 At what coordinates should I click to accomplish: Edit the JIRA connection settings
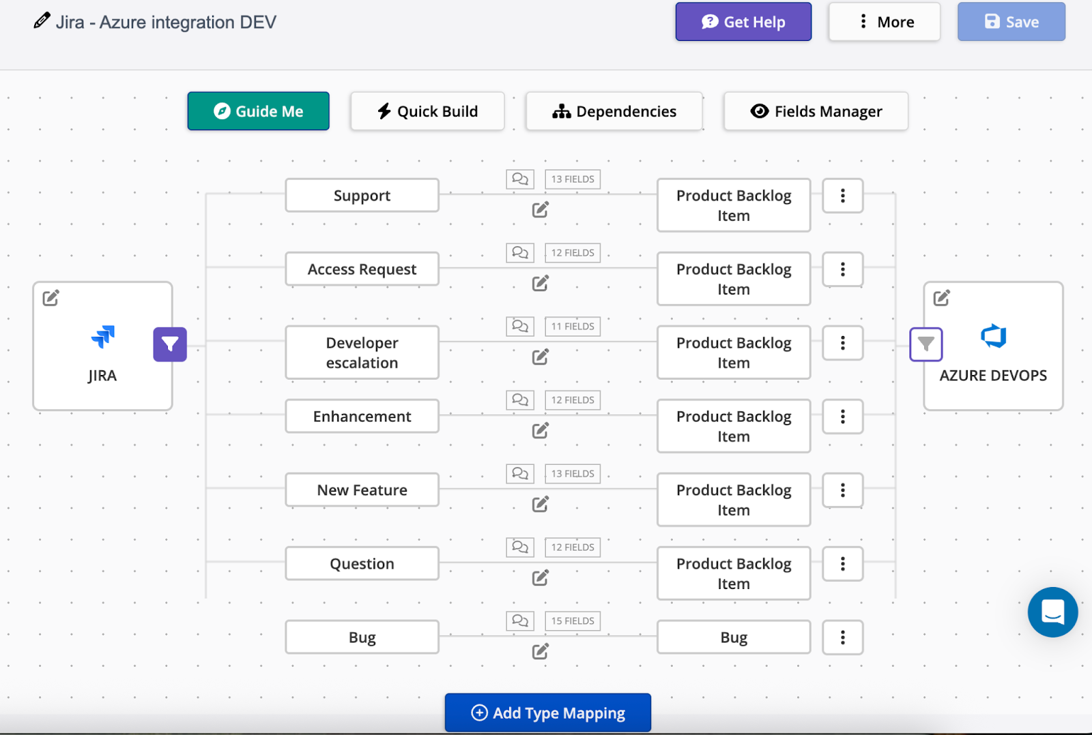(51, 298)
